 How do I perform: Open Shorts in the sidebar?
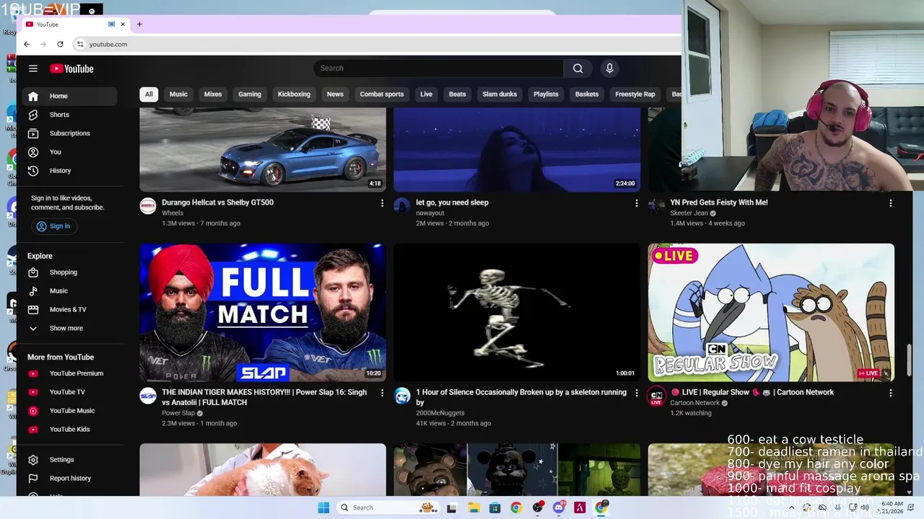69,115
